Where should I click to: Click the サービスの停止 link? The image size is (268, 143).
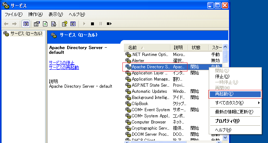(x=62, y=62)
